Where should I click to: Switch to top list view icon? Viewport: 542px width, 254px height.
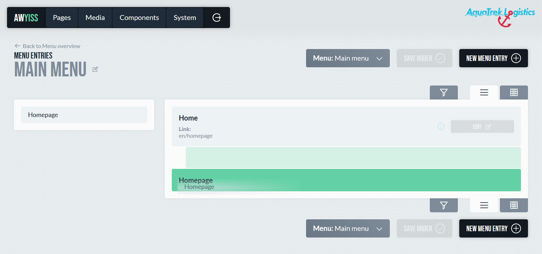click(x=484, y=92)
